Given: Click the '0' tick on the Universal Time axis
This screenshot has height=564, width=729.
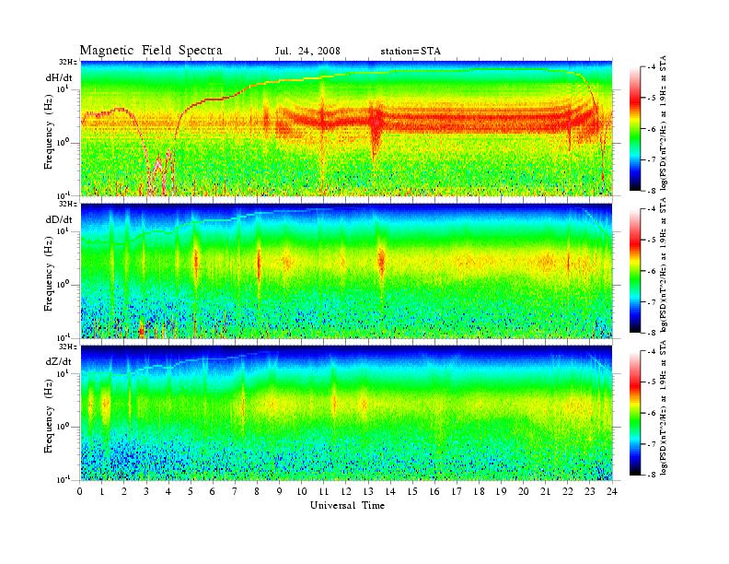Looking at the screenshot, I should click(x=80, y=491).
